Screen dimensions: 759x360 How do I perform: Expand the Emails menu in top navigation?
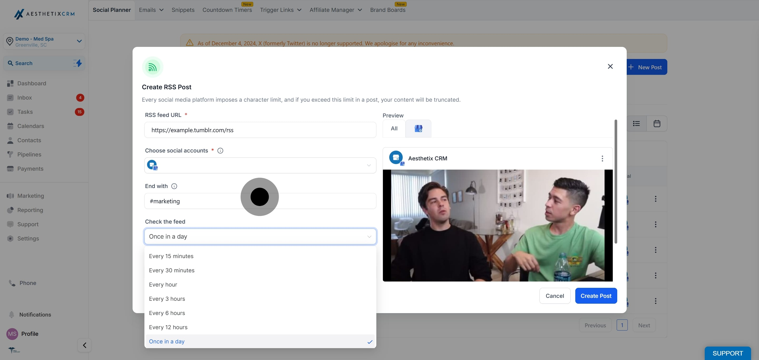(x=151, y=10)
